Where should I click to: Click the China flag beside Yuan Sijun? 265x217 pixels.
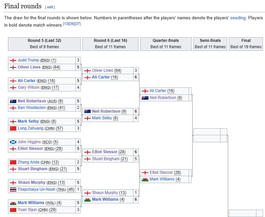point(13,210)
